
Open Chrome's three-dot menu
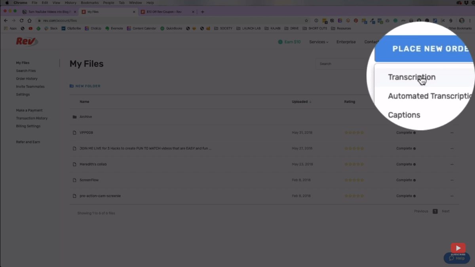(x=469, y=21)
